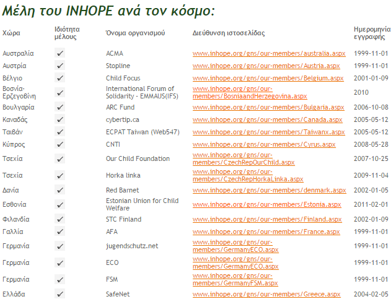This screenshot has width=391, height=299.
Task: Visit the Finland.aspx link
Action: [267, 220]
